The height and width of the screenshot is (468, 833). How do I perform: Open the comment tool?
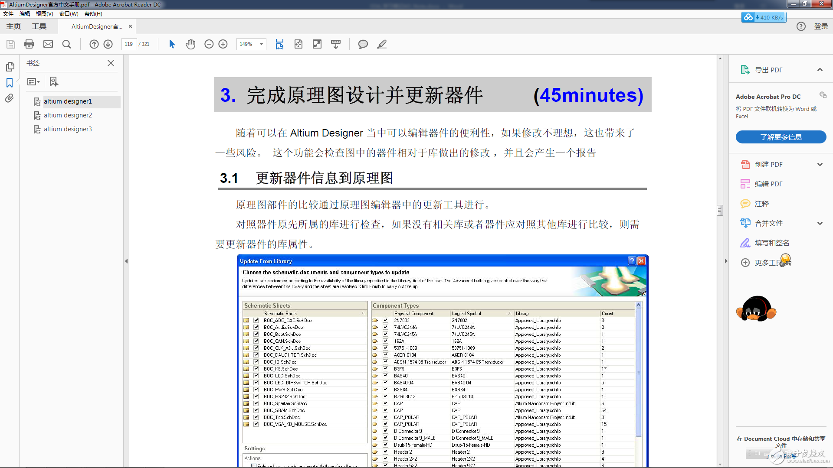pyautogui.click(x=363, y=44)
